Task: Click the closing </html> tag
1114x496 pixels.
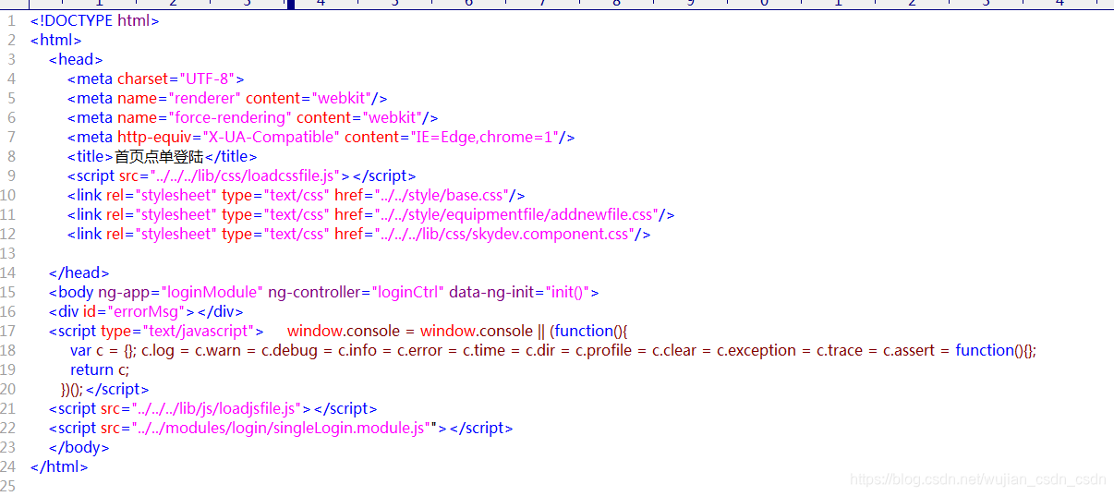Action: click(59, 466)
